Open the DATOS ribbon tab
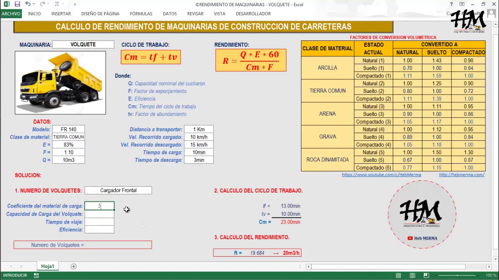The image size is (499, 280). coord(170,14)
